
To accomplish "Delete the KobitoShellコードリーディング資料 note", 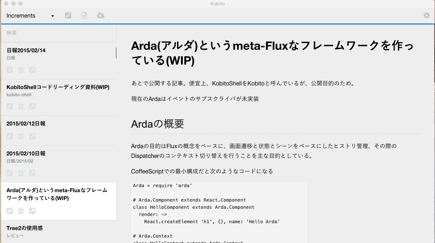I will [21, 106].
